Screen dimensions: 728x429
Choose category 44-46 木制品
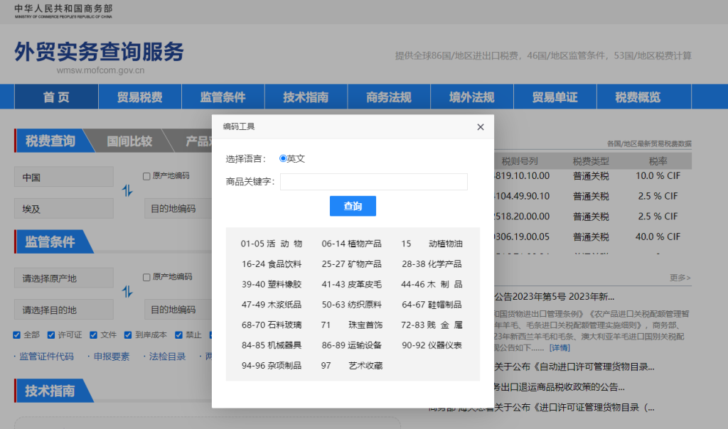[432, 284]
